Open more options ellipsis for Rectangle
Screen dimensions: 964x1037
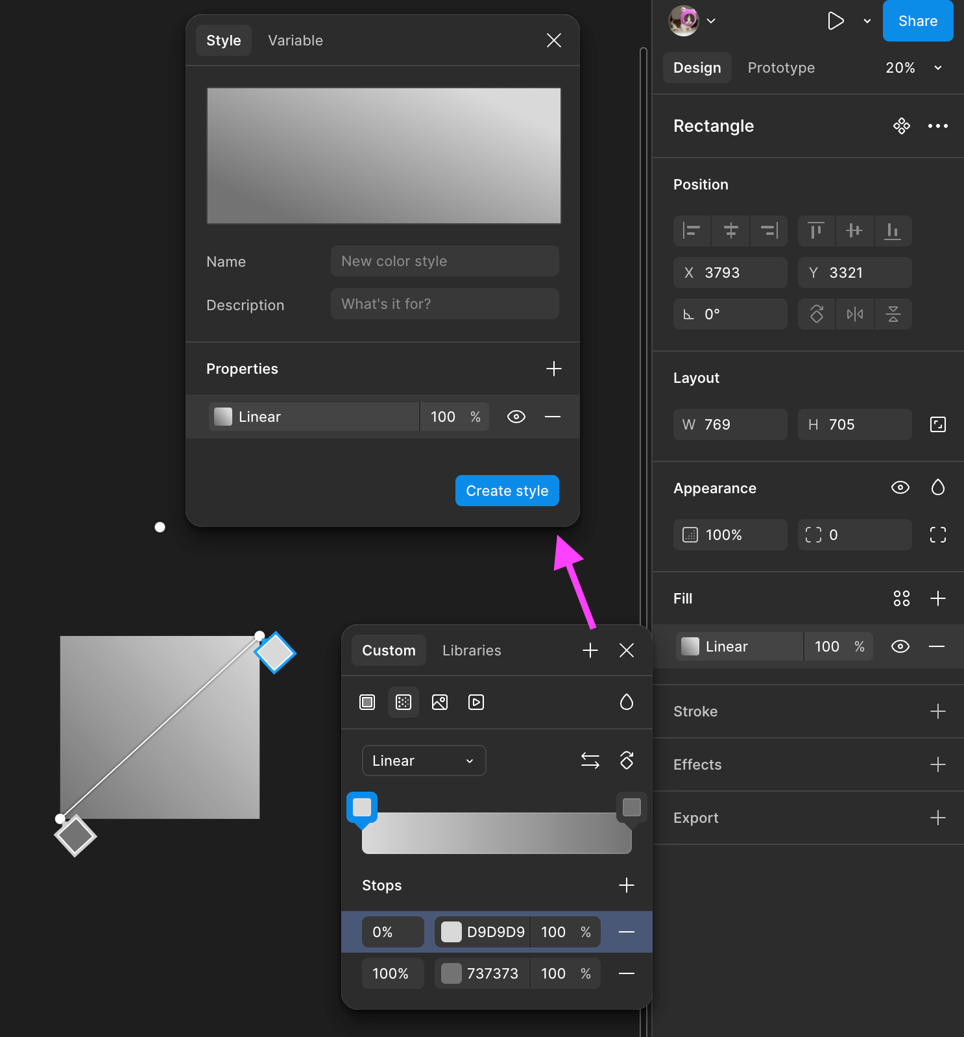click(938, 126)
